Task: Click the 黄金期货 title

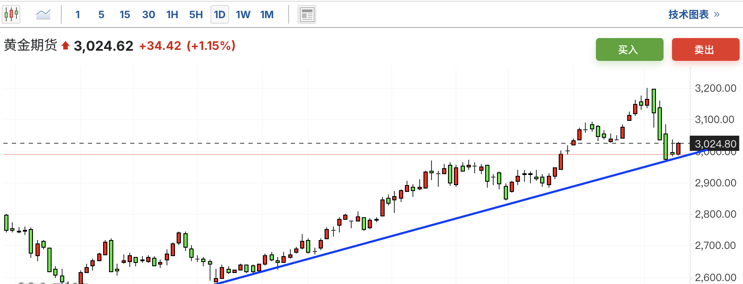Action: pyautogui.click(x=30, y=45)
